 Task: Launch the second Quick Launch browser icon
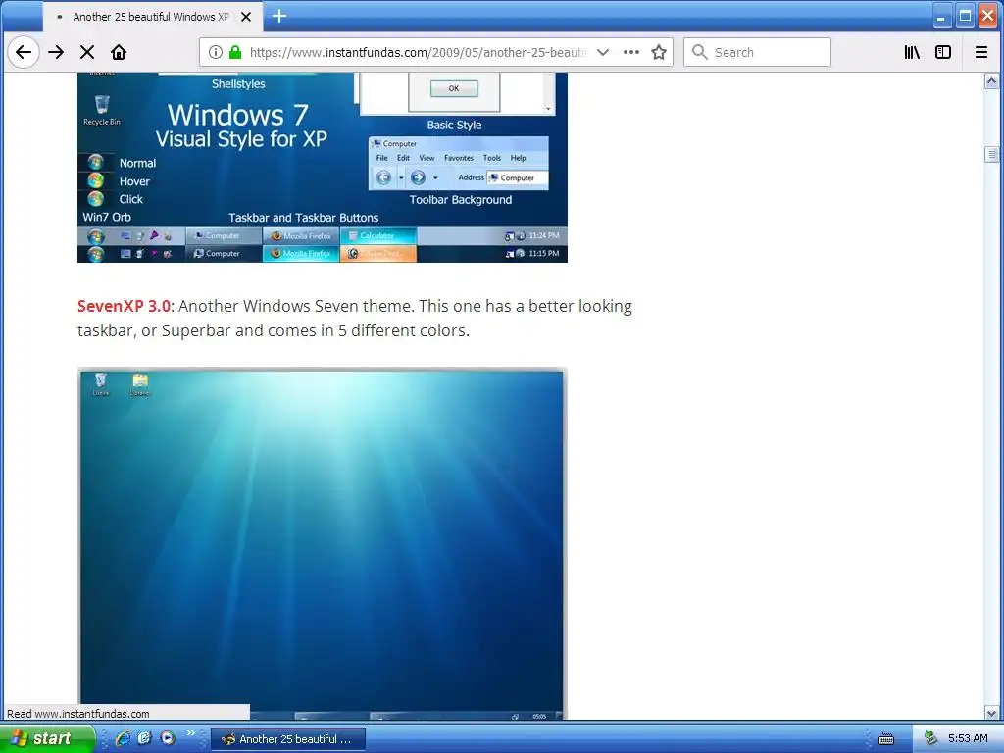point(145,738)
